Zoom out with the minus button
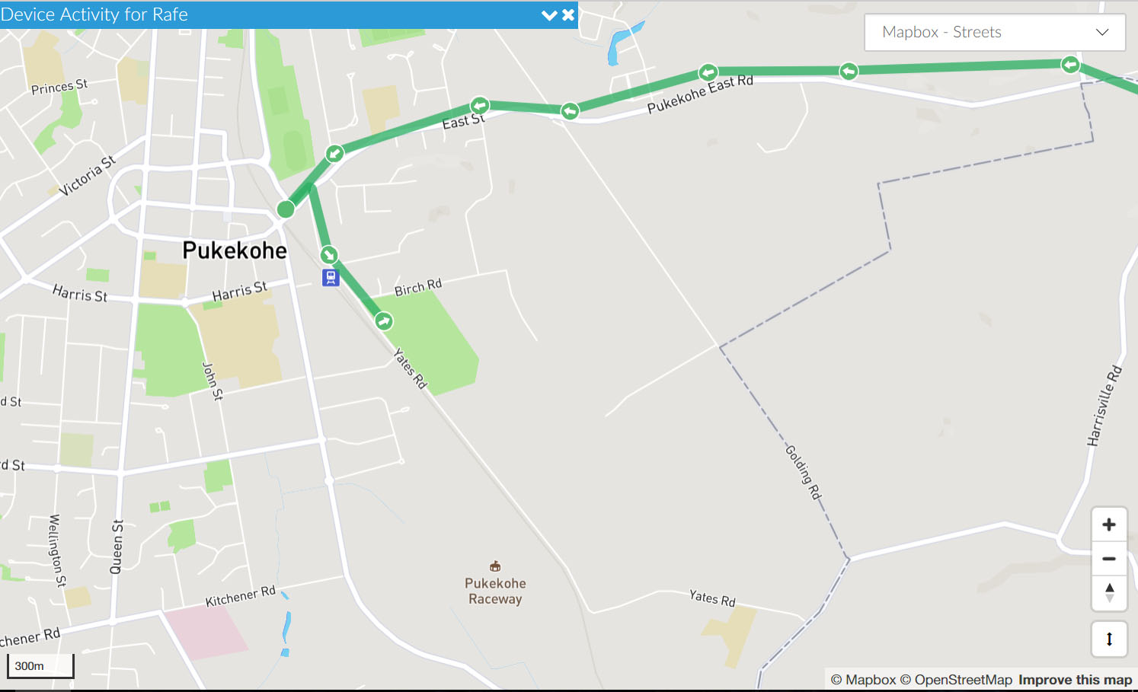The height and width of the screenshot is (692, 1138). [1109, 559]
